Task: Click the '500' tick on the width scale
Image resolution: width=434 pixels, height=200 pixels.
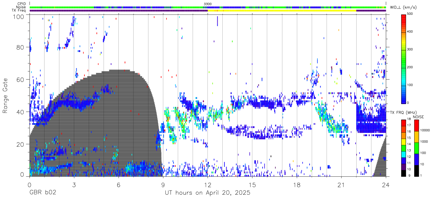Action: 410,14
